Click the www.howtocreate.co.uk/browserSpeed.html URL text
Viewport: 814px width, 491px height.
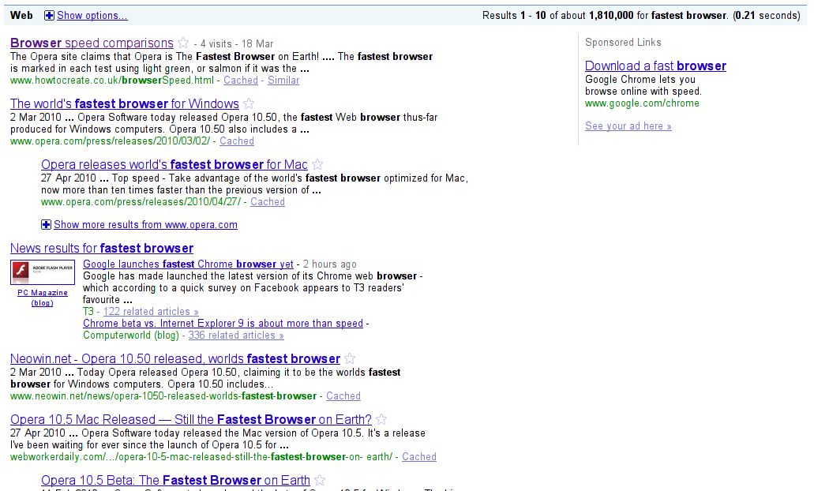pos(112,81)
